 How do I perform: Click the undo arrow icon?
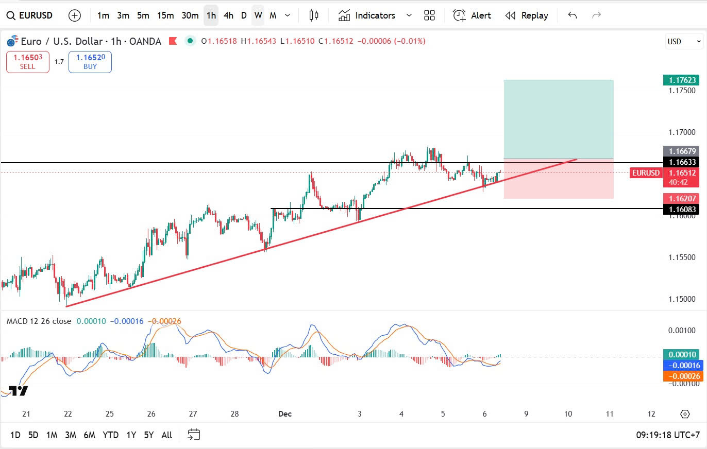(x=572, y=15)
